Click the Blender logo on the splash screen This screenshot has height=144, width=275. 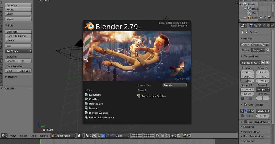(89, 26)
